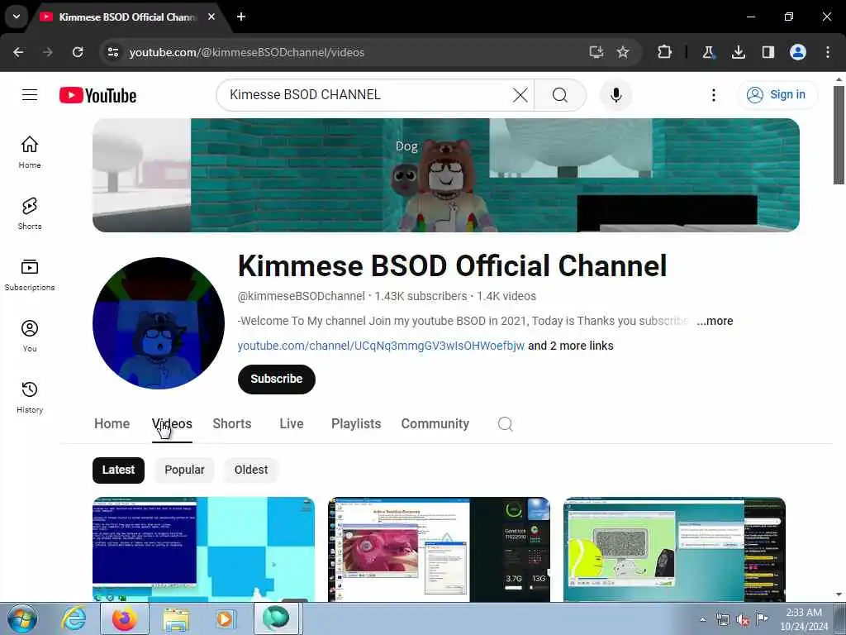Open the video thumbnail with 3.7G gauge
This screenshot has height=635, width=846.
pos(440,549)
